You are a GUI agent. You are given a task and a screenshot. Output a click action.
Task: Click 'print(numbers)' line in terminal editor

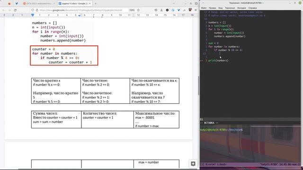click(218, 60)
